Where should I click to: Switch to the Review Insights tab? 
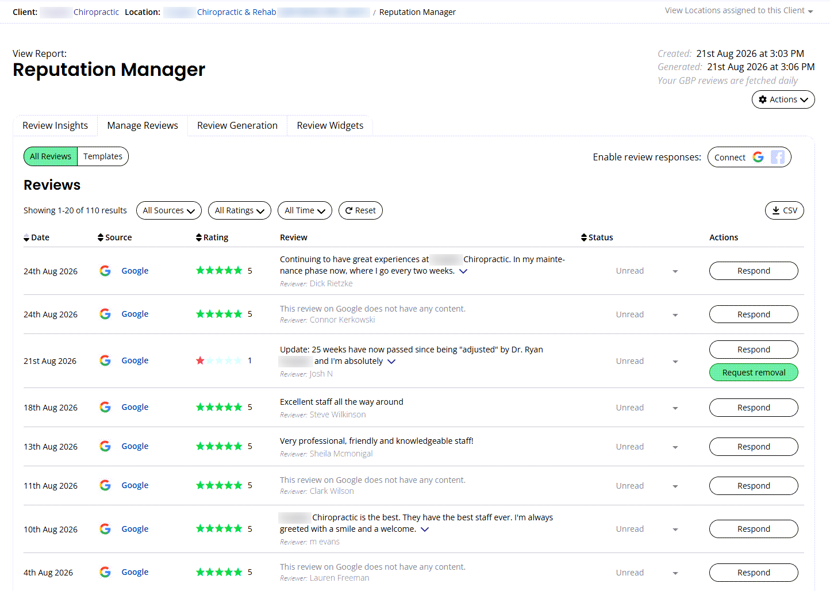pyautogui.click(x=55, y=125)
